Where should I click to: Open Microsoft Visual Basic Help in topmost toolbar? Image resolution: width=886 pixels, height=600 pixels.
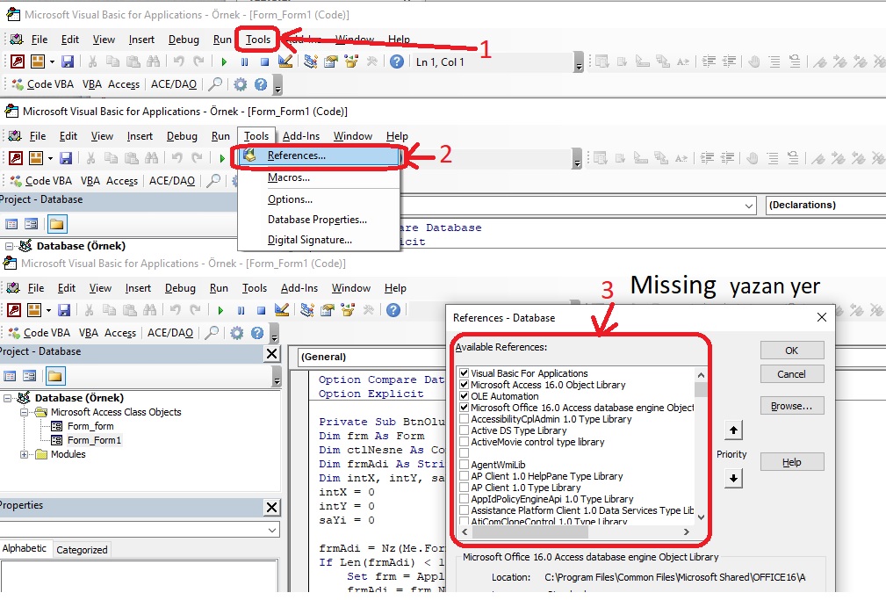tap(397, 61)
